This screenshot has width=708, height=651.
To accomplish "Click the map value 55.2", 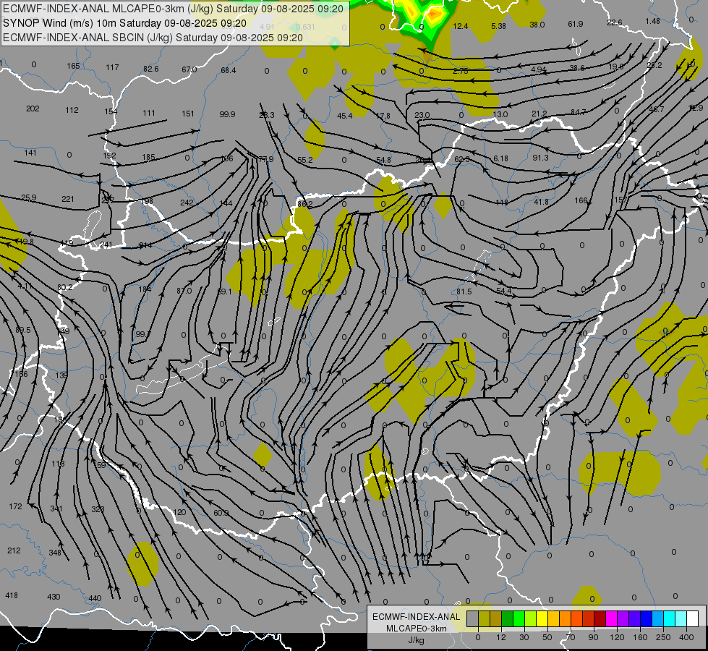I will tap(304, 160).
